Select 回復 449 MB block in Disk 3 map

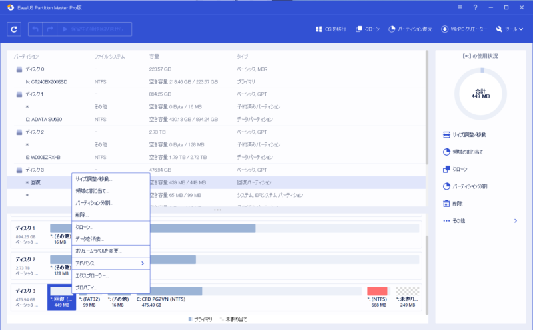(61, 297)
